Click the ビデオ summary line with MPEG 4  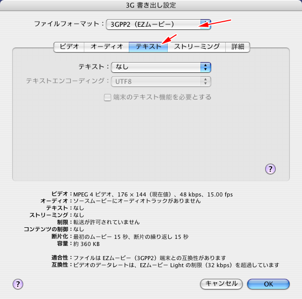(142, 194)
